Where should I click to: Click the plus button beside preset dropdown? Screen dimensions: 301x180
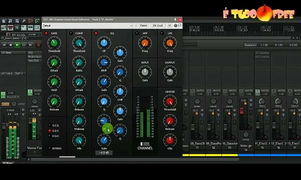tap(136, 25)
